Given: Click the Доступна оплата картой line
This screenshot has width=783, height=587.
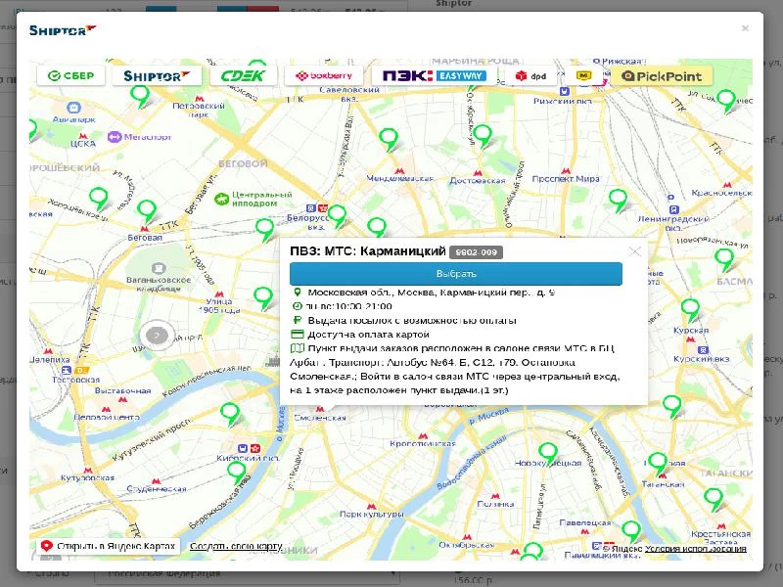Looking at the screenshot, I should 369,335.
